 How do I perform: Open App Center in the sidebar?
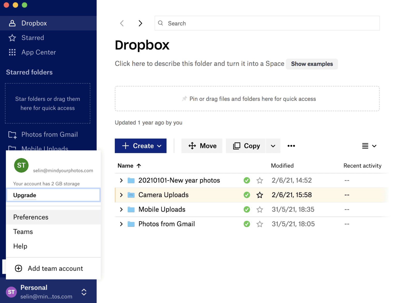48,52
